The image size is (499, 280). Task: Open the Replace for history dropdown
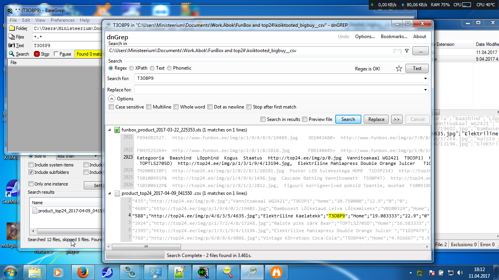[x=425, y=90]
